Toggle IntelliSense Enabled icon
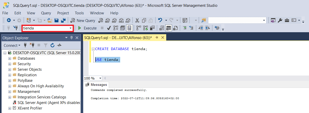Image resolution: width=309 pixels, height=113 pixels. click(x=129, y=28)
